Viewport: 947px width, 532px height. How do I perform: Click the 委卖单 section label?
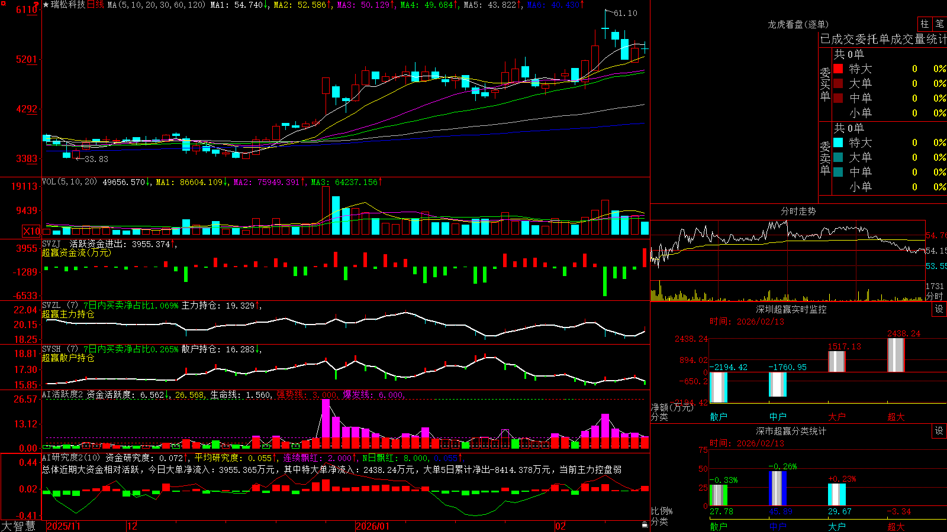coord(825,158)
